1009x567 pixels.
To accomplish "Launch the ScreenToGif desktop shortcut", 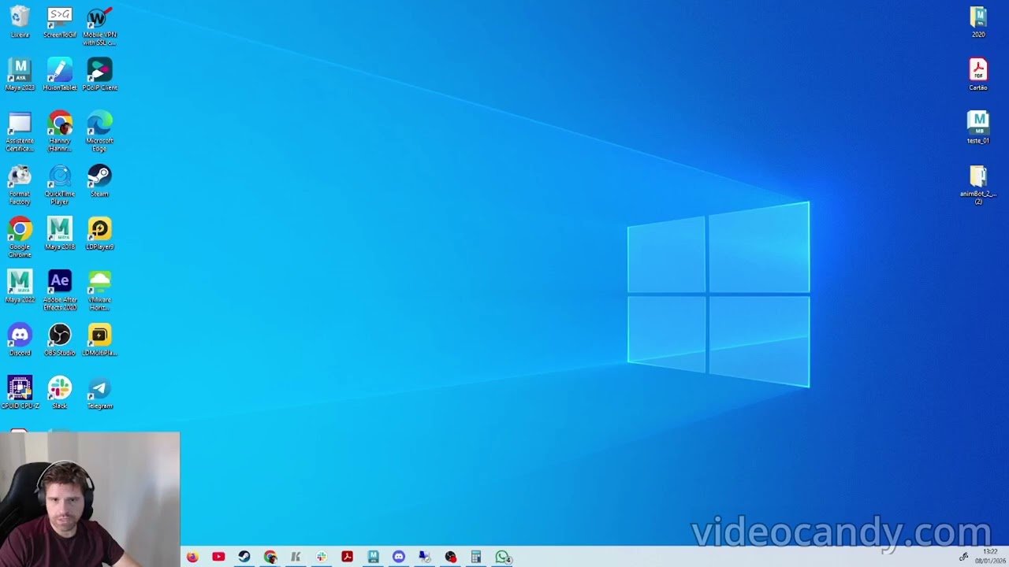I will pos(60,22).
